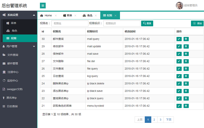Close the 权限 tab
The width and height of the screenshot is (204, 128).
[x=116, y=15]
